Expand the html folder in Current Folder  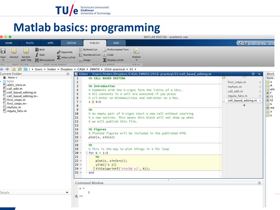click(1, 81)
